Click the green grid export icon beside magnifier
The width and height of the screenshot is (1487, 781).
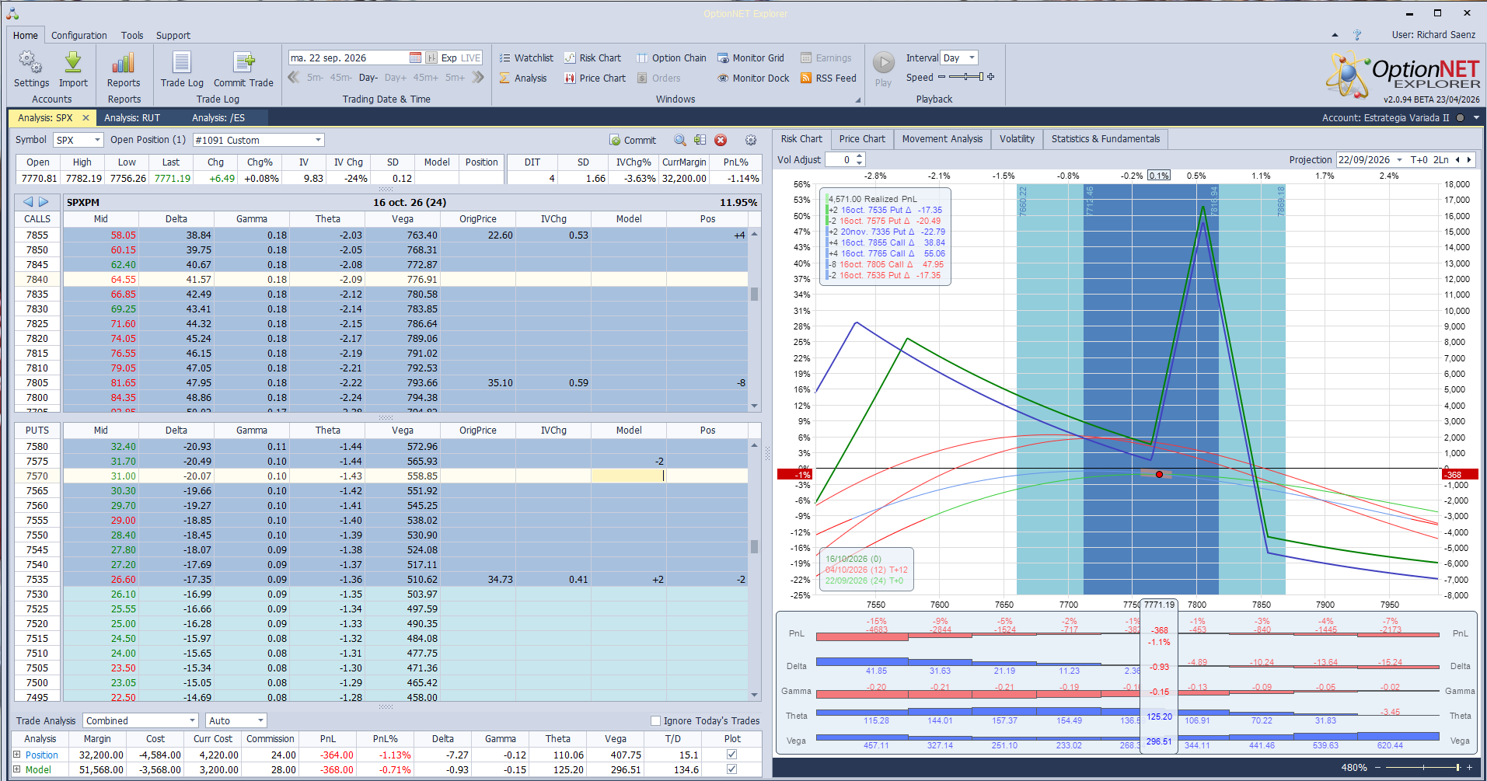point(700,140)
